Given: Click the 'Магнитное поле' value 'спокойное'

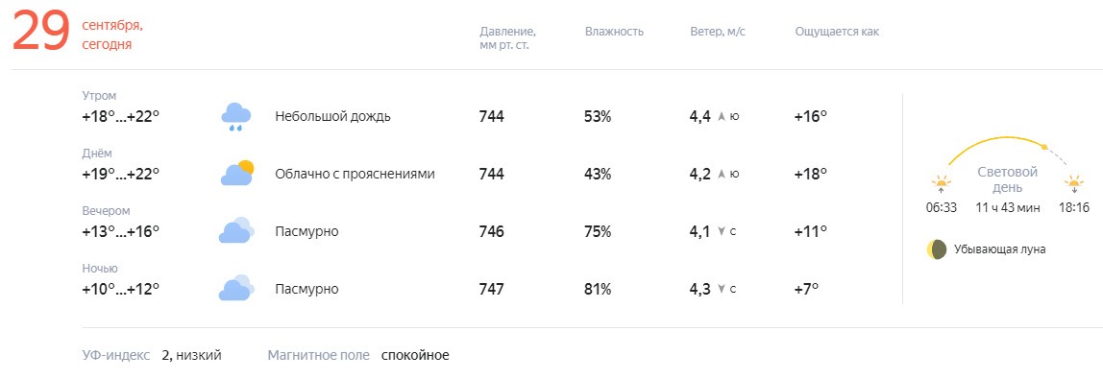Looking at the screenshot, I should pos(415,355).
